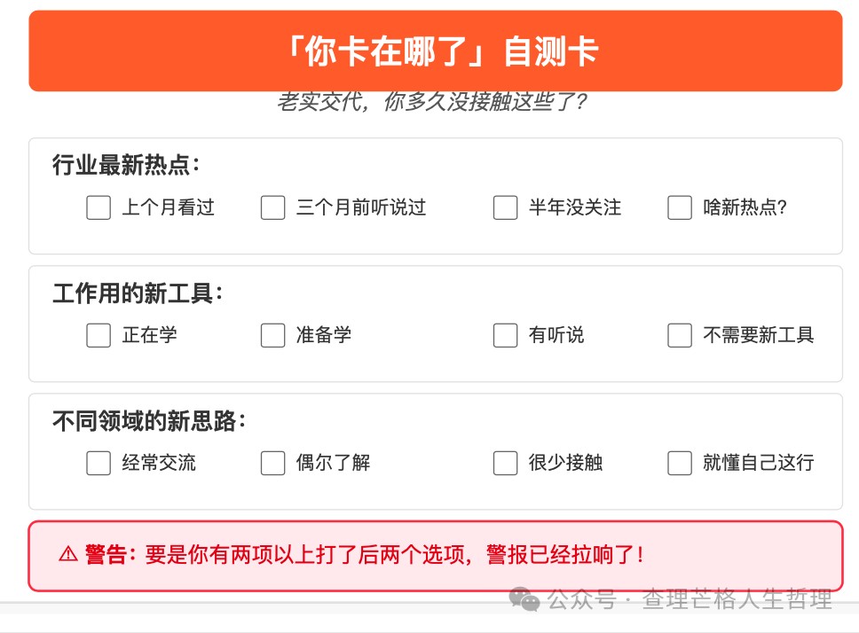This screenshot has height=633, width=859.
Task: Check the 啥新热点? box
Action: coord(680,208)
